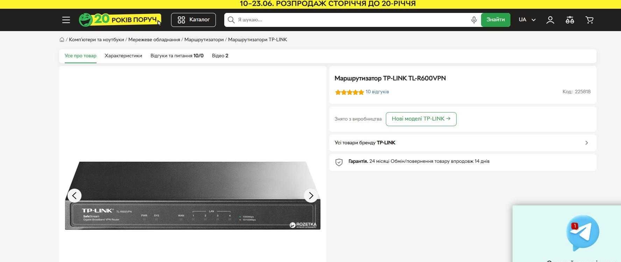This screenshot has width=621, height=262.
Task: Click the green Знайти search button
Action: click(495, 20)
